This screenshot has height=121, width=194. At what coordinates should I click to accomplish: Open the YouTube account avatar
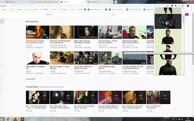(187, 15)
